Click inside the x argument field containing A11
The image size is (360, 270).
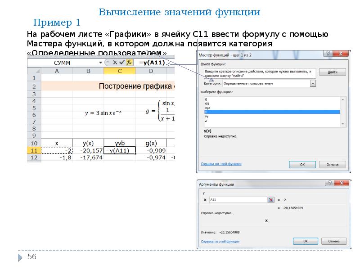(237, 199)
